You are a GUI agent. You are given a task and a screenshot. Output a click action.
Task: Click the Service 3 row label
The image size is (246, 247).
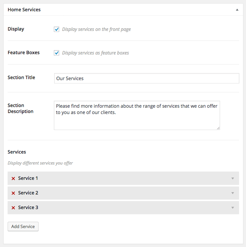pos(28,207)
